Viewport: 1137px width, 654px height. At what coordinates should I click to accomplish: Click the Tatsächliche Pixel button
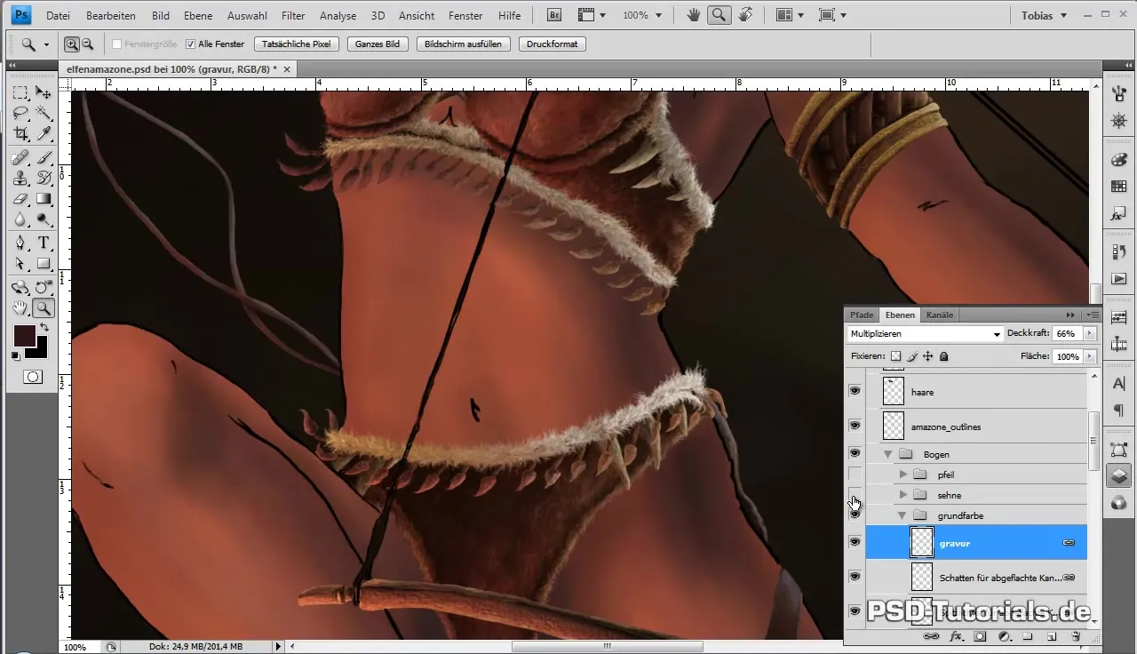296,44
